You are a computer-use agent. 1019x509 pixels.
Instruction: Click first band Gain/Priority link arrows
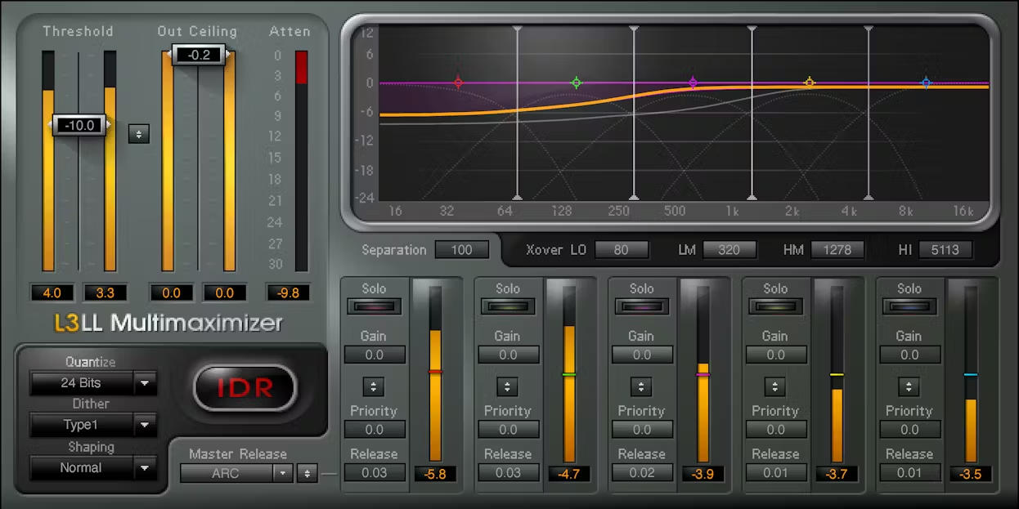pyautogui.click(x=374, y=386)
